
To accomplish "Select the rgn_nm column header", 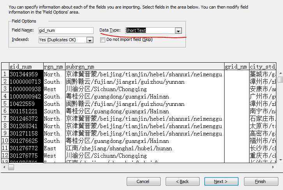I will (54, 67).
